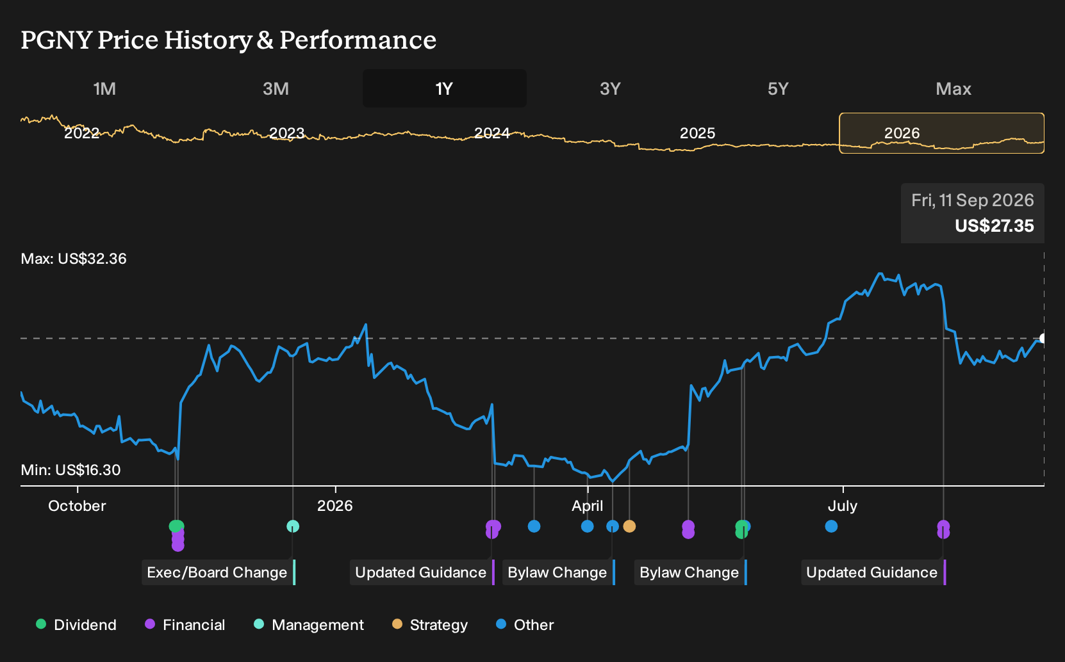Screen dimensions: 1065x662
Task: Click the teal Management event marker
Action: 293,526
